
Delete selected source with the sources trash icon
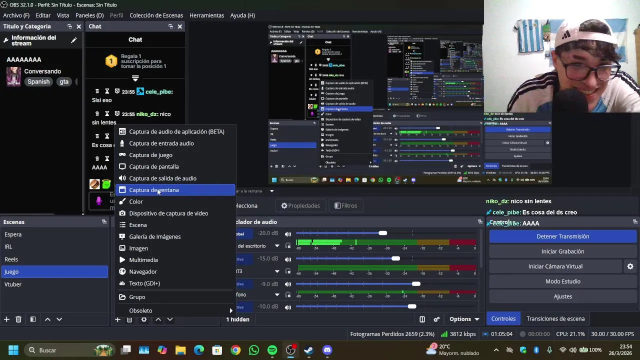(129, 319)
